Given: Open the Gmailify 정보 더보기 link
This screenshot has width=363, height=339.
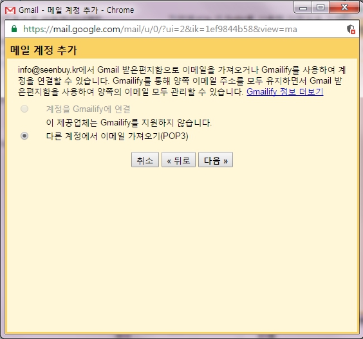Looking at the screenshot, I should click(x=285, y=91).
